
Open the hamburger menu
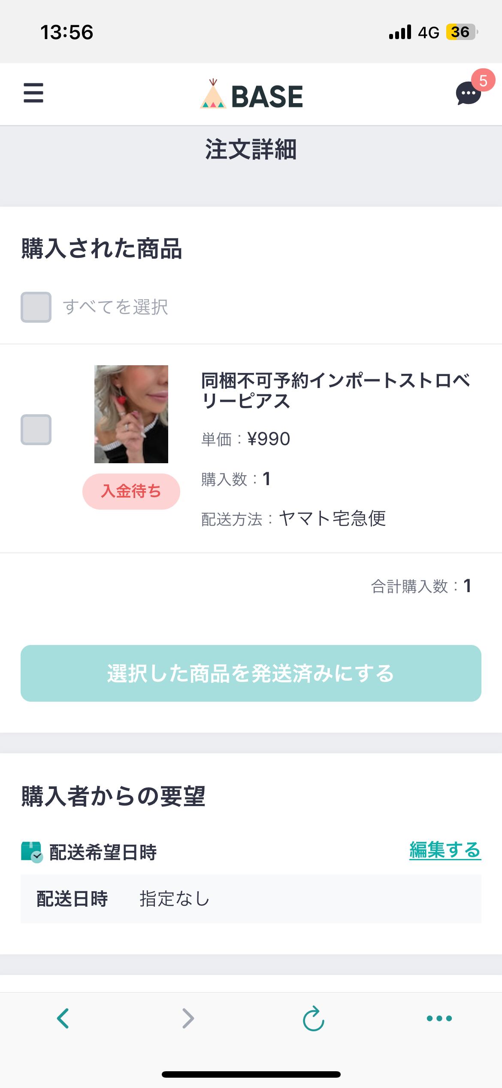(33, 93)
